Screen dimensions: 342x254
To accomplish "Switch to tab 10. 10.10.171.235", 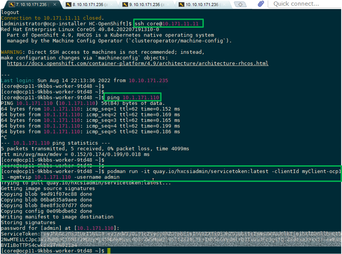I will [203, 4].
